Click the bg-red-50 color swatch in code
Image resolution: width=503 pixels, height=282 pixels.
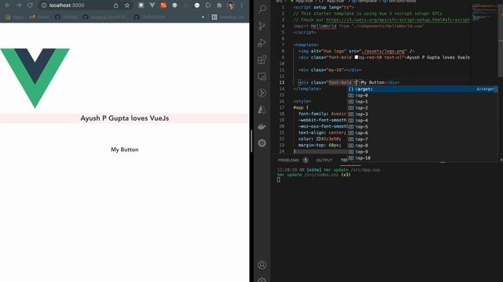(356, 57)
